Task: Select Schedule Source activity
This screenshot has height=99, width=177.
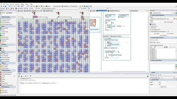Action: pyautogui.click(x=6, y=21)
